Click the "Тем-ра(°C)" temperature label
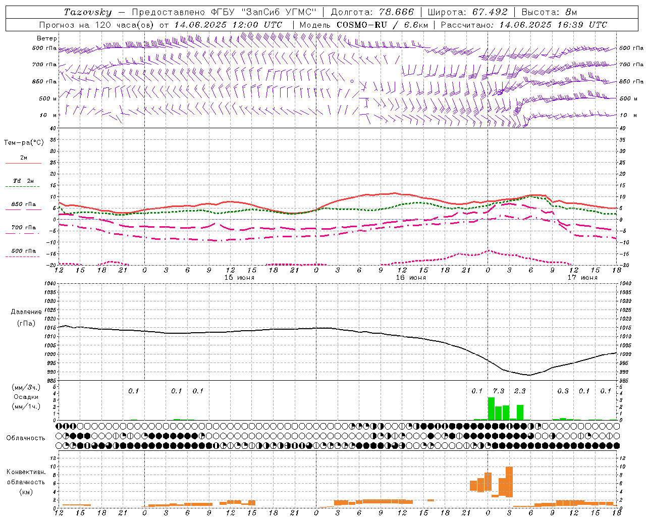 (x=24, y=143)
